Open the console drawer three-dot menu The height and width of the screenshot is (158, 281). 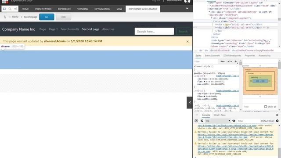click(x=196, y=115)
